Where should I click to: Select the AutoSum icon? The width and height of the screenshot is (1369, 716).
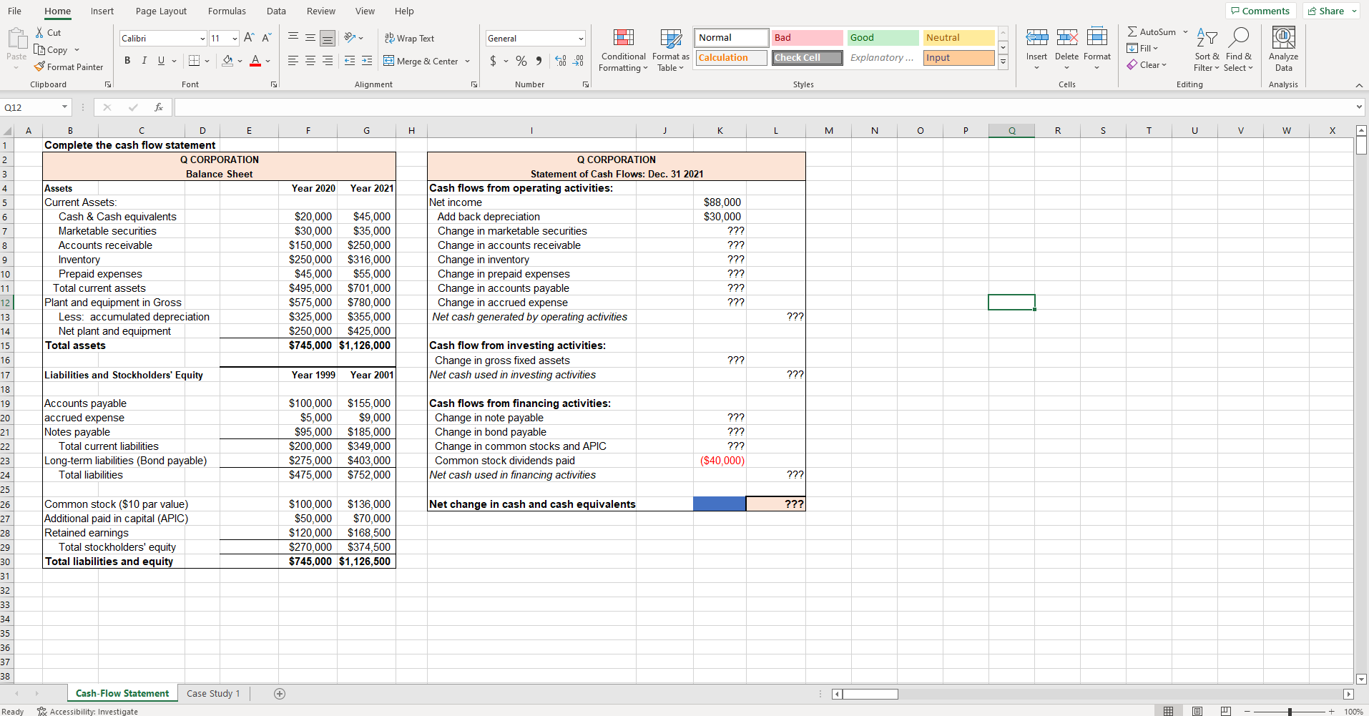coord(1134,31)
